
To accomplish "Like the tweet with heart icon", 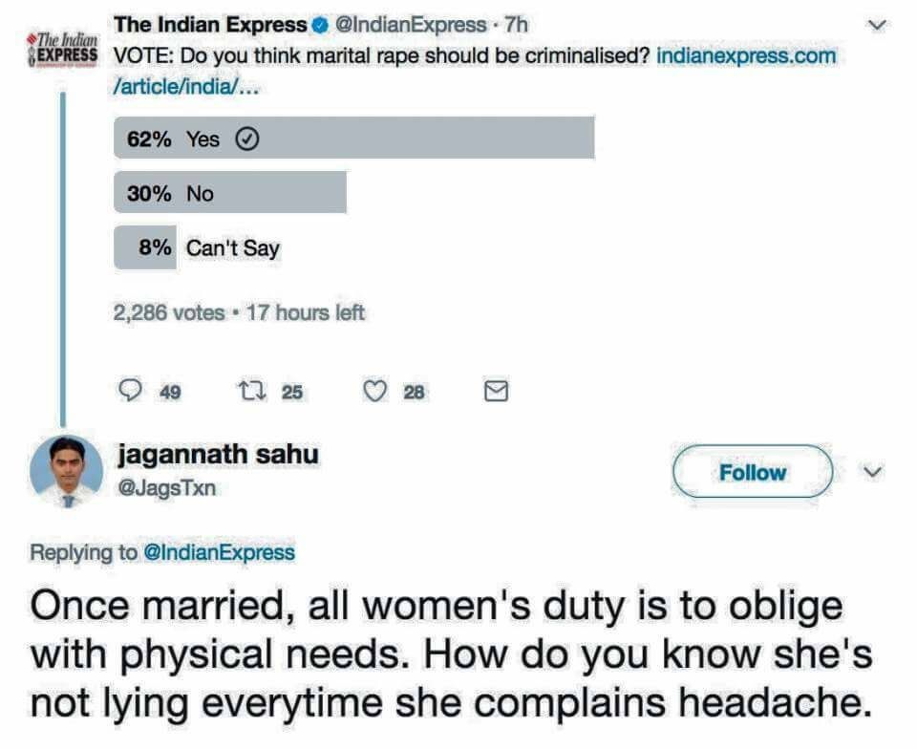I will (377, 390).
